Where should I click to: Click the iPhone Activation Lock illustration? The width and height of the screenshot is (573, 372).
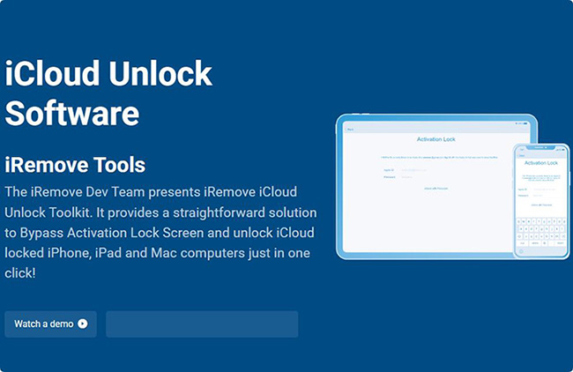pyautogui.click(x=541, y=201)
